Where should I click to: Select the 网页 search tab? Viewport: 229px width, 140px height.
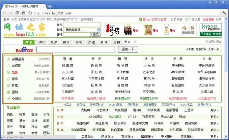point(29,42)
